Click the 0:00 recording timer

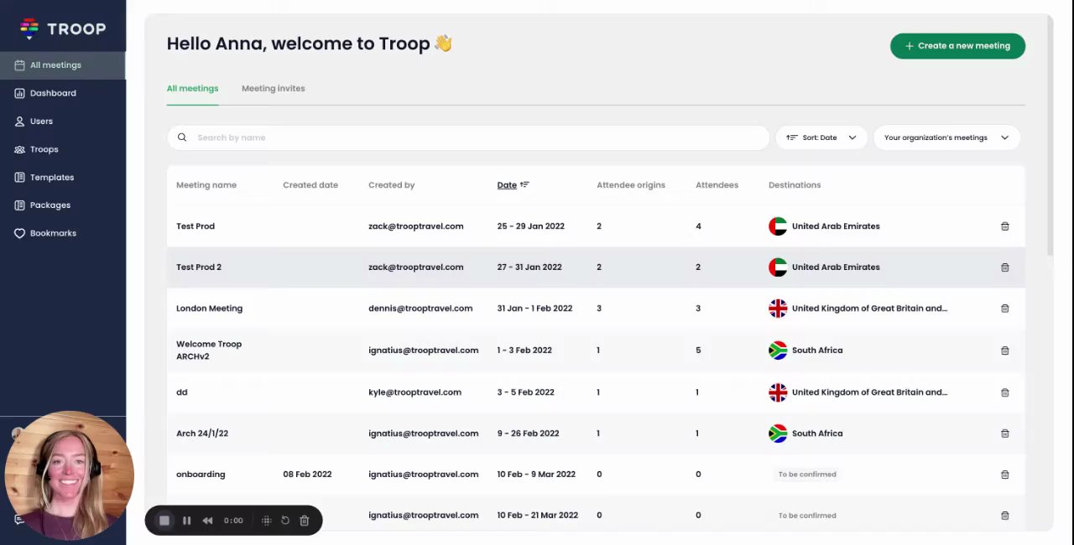[233, 521]
